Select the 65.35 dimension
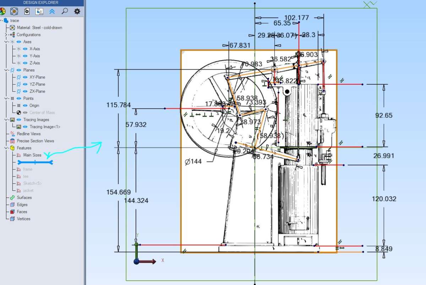Viewport: 426px width, 285px height. [x=282, y=23]
